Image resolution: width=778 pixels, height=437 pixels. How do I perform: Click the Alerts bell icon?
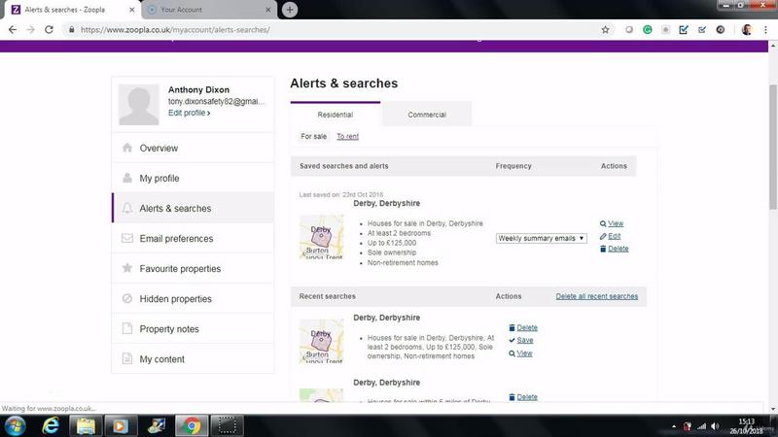127,208
